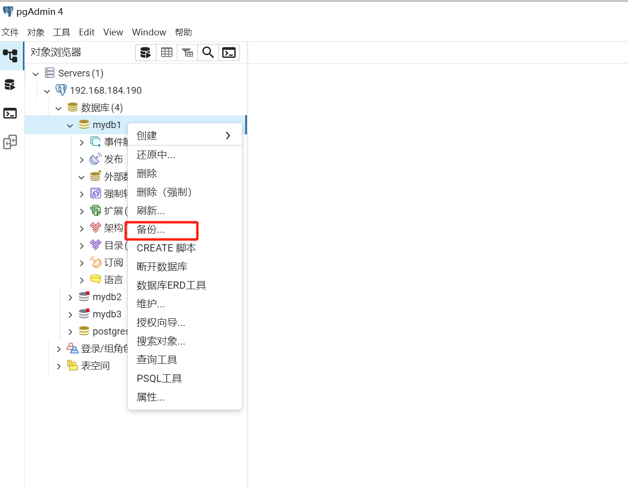Open the 文件 menu
This screenshot has width=628, height=488.
[10, 32]
